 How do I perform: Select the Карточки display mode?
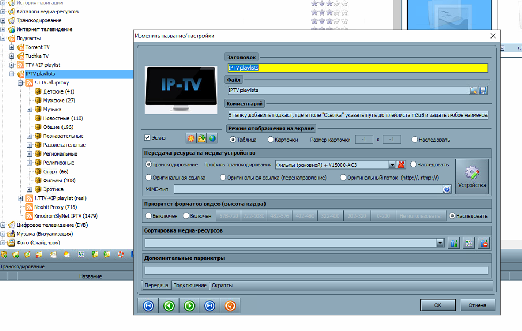coord(271,140)
